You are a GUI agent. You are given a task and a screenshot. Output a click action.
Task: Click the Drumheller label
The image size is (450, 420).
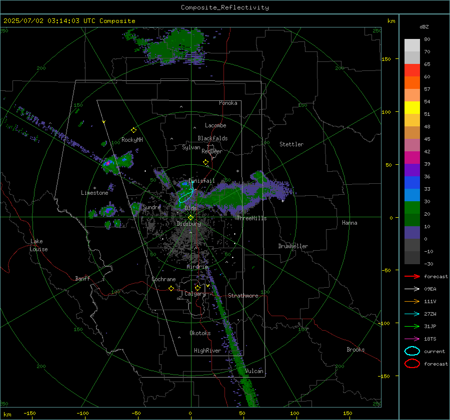293,246
